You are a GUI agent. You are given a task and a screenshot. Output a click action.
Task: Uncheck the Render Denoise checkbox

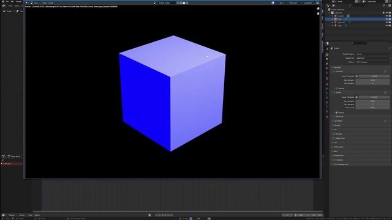coord(336,112)
